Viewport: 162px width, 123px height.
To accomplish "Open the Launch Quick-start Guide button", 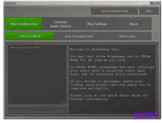I will click(114, 11).
